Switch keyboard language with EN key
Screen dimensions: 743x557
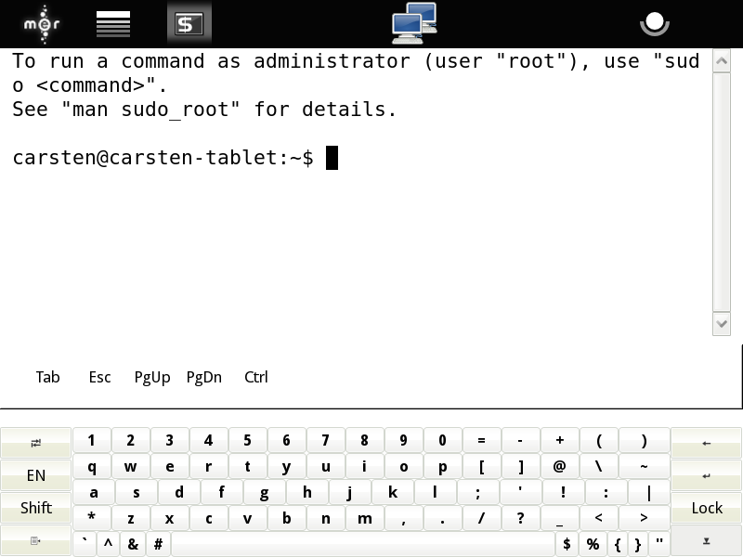coord(35,475)
